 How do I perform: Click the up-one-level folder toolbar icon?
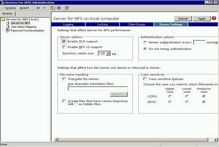[x=52, y=8]
